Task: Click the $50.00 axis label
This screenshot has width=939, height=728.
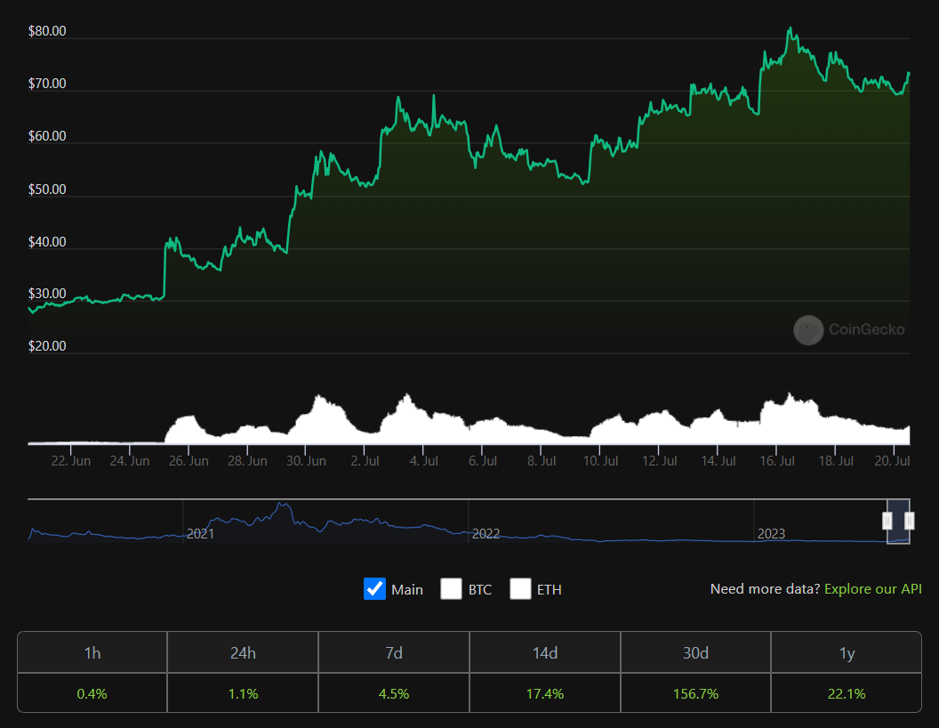Action: 47,190
